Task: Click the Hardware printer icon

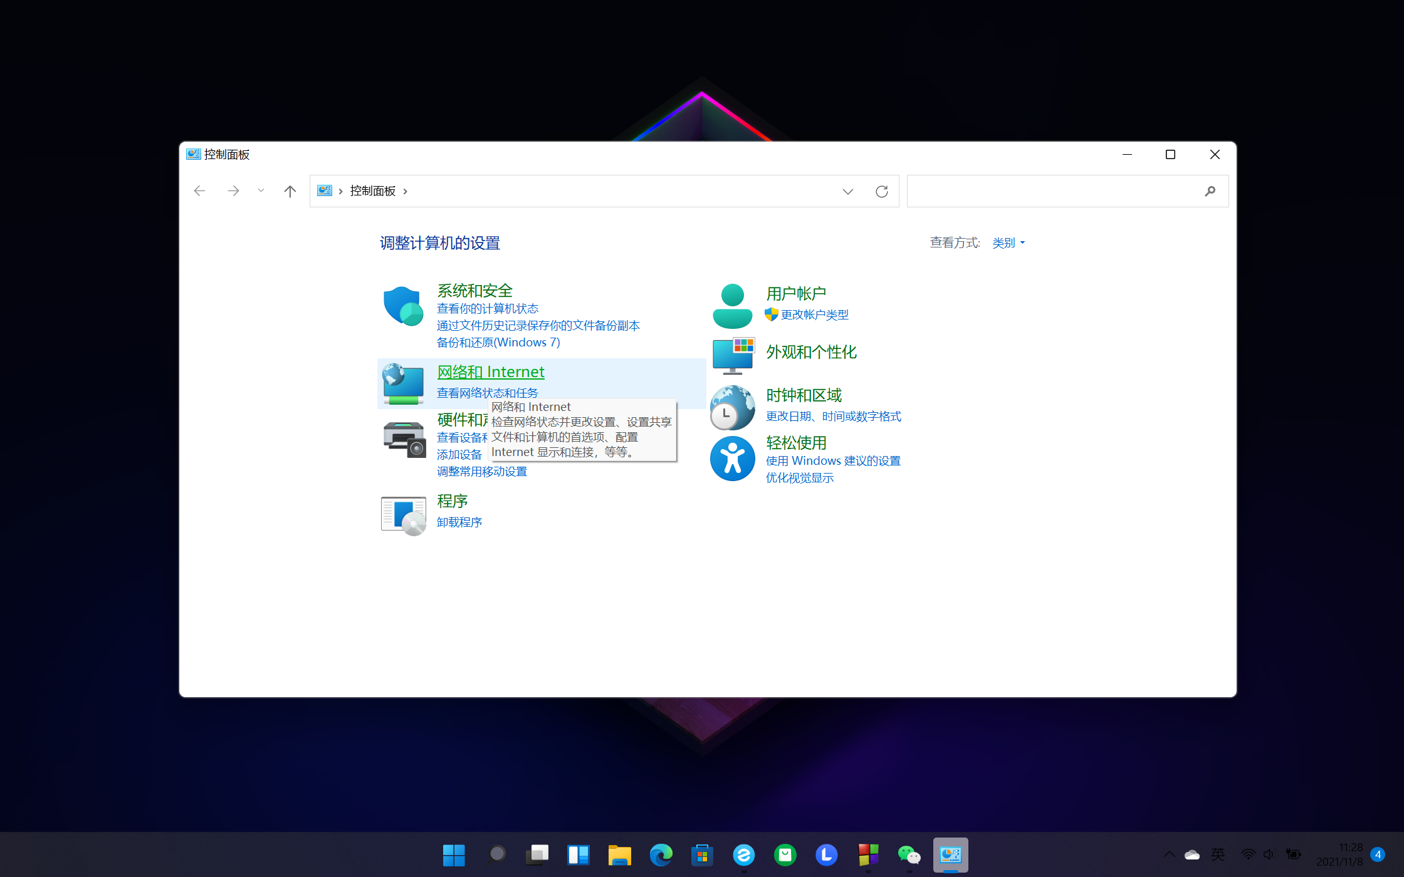Action: point(404,438)
